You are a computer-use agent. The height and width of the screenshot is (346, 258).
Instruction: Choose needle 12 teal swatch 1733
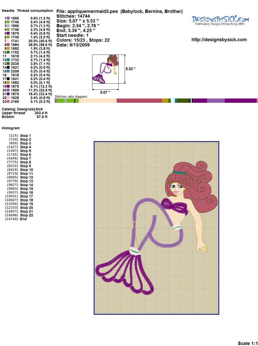8,60
